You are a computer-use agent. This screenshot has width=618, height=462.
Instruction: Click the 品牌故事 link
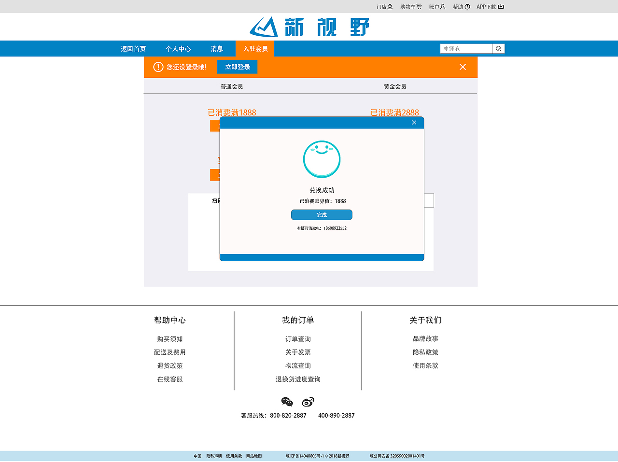pos(425,338)
